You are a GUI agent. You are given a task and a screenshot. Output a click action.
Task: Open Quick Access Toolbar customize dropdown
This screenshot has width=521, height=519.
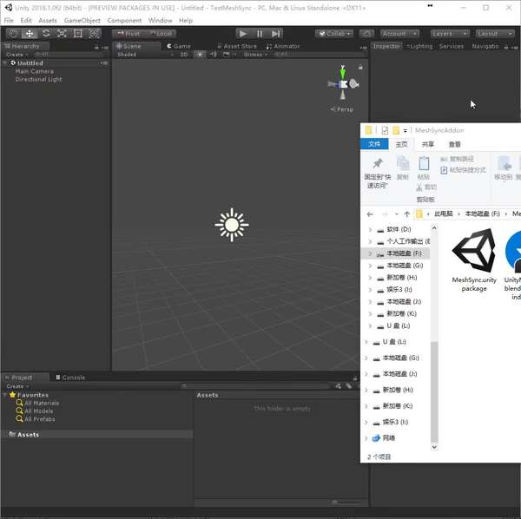coord(405,130)
